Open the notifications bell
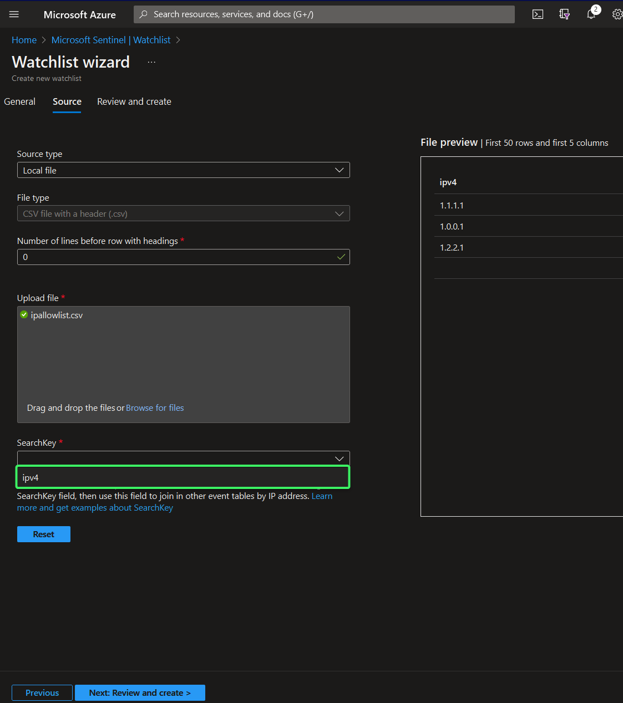The image size is (623, 703). point(591,14)
